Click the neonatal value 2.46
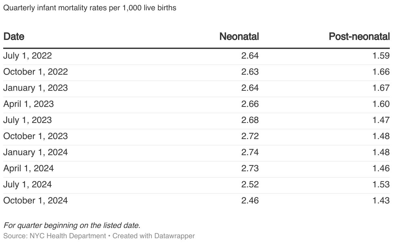This screenshot has height=244, width=393. 250,201
